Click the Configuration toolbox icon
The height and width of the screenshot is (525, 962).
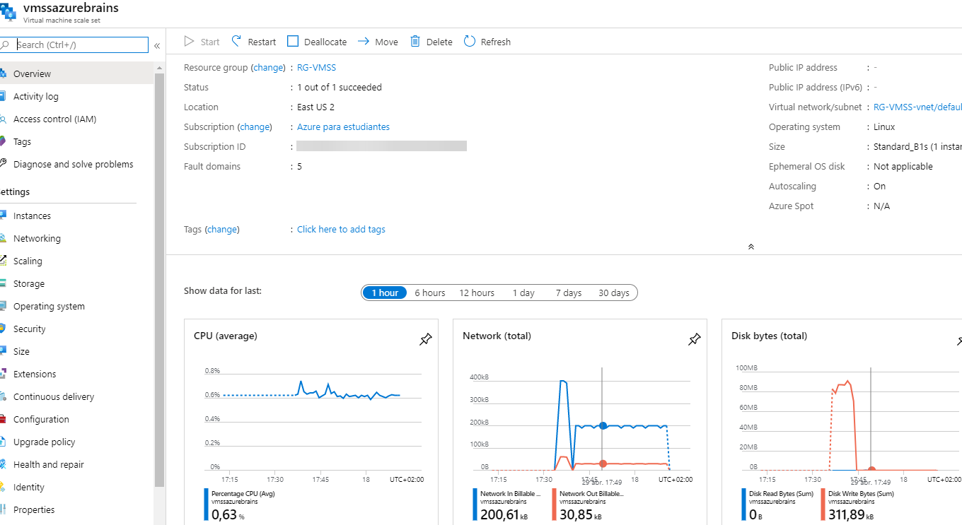3,419
